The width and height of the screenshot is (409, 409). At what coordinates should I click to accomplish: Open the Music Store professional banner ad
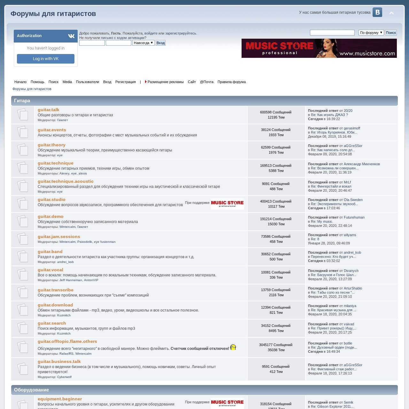click(319, 48)
